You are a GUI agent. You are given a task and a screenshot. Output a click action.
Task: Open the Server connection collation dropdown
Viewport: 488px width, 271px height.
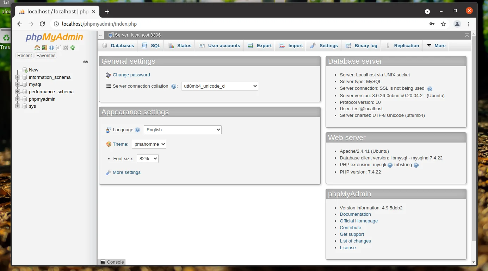[x=219, y=86]
